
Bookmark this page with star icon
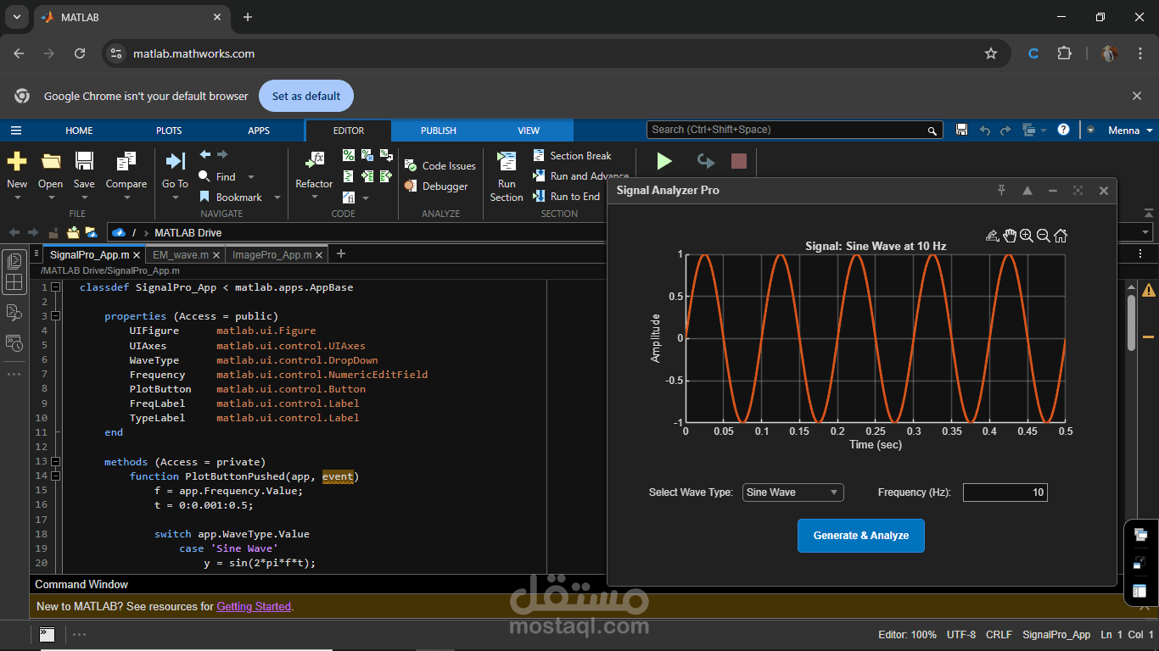(991, 53)
